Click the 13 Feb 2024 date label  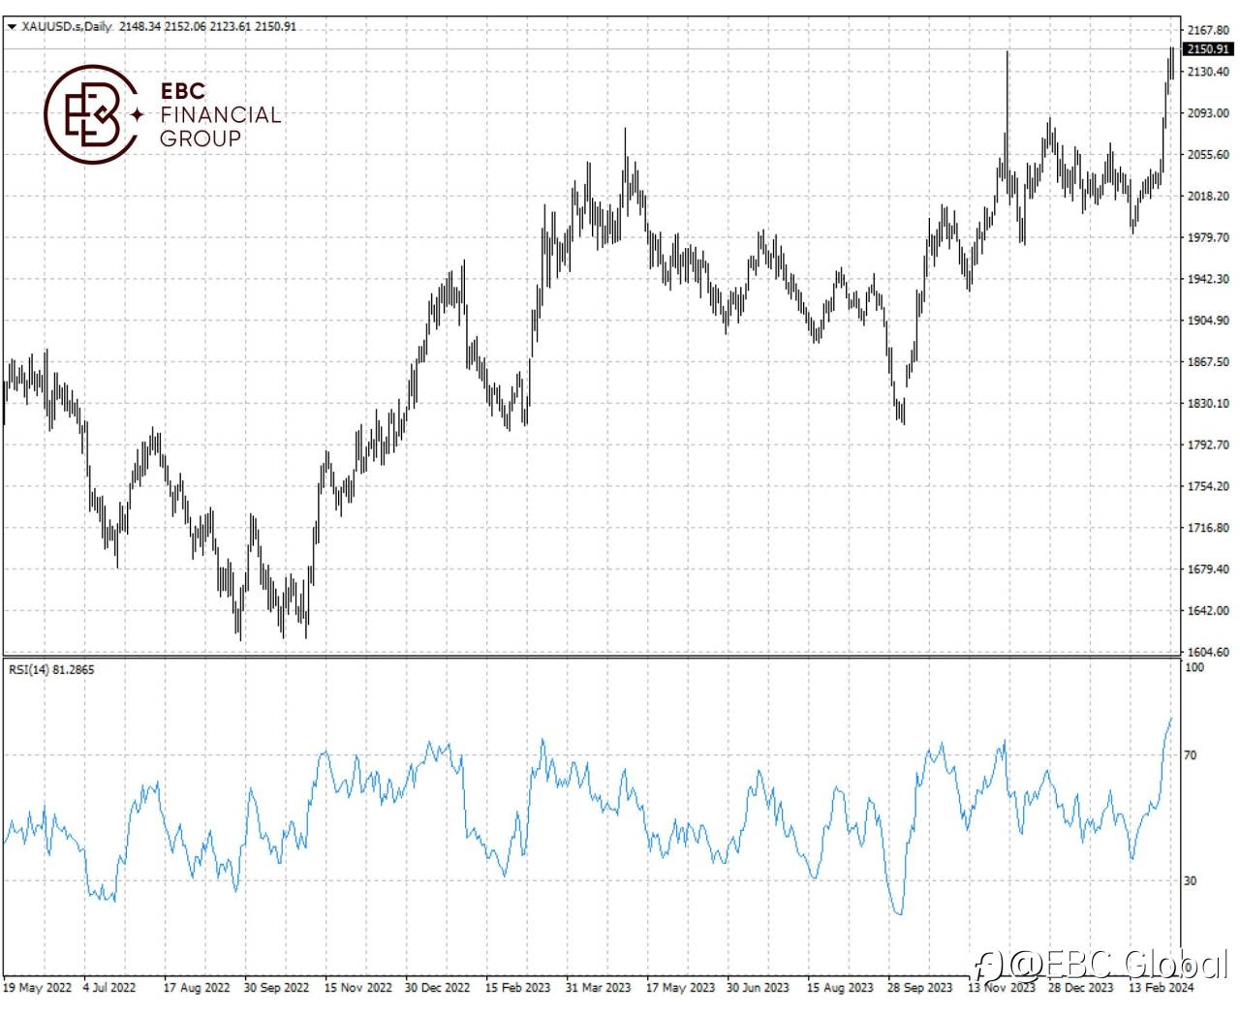pos(1161,988)
